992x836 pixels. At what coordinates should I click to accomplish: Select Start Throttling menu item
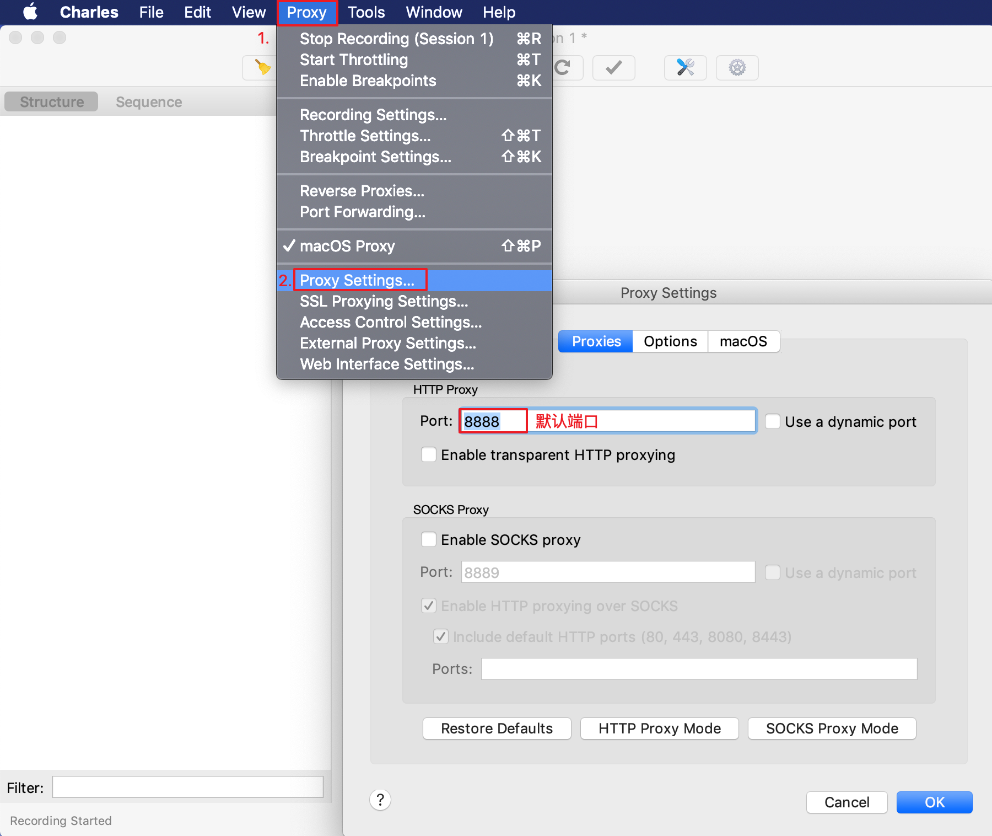coord(414,60)
